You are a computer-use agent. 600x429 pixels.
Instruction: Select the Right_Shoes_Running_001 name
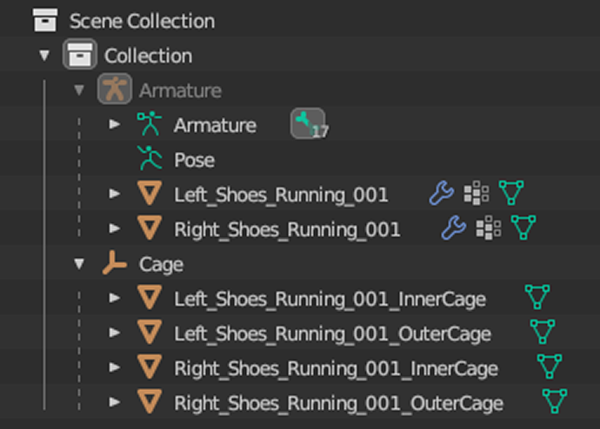click(x=287, y=230)
